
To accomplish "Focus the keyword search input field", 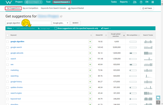I will (x=28, y=23).
